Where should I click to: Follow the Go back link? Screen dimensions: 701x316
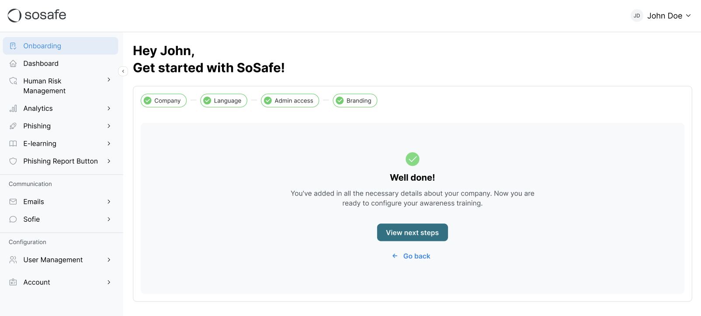coord(412,256)
